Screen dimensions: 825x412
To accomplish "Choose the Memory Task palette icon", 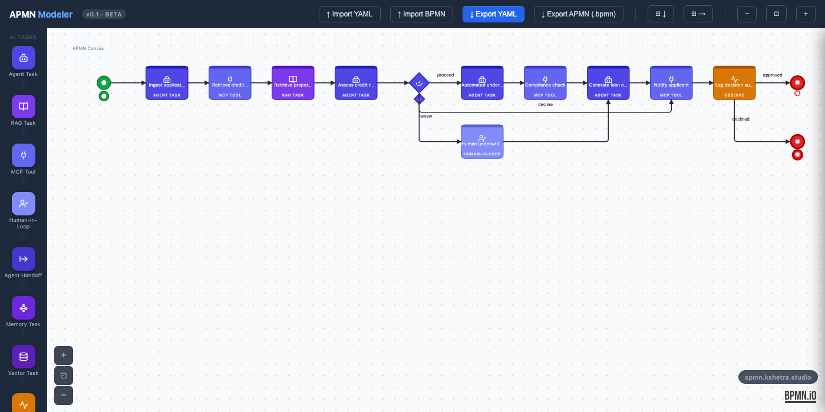I will [24, 308].
